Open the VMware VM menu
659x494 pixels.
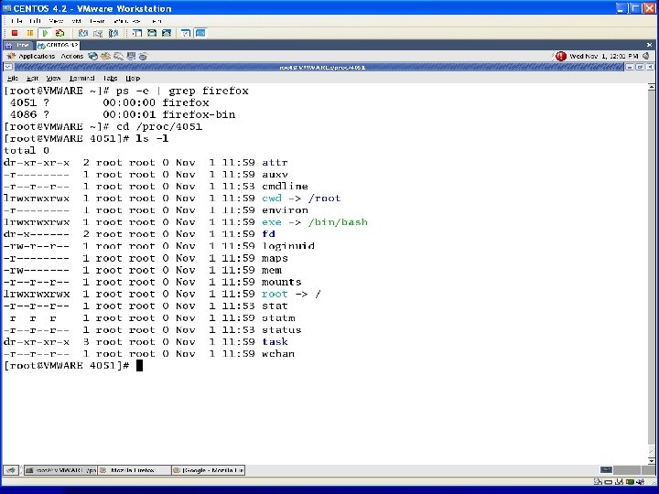(76, 20)
